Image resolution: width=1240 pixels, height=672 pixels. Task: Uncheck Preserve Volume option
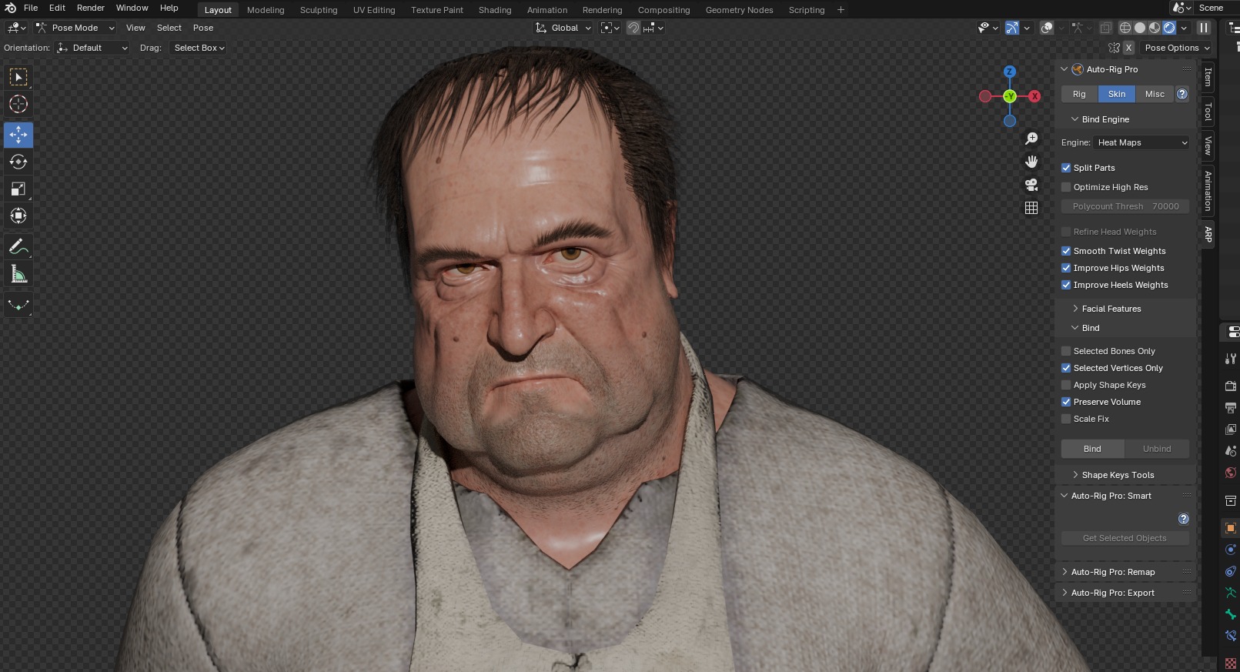click(x=1066, y=402)
